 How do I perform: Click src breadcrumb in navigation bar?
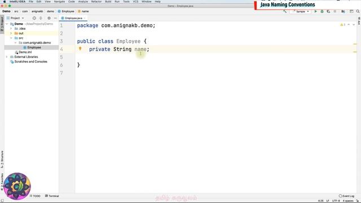(16, 11)
